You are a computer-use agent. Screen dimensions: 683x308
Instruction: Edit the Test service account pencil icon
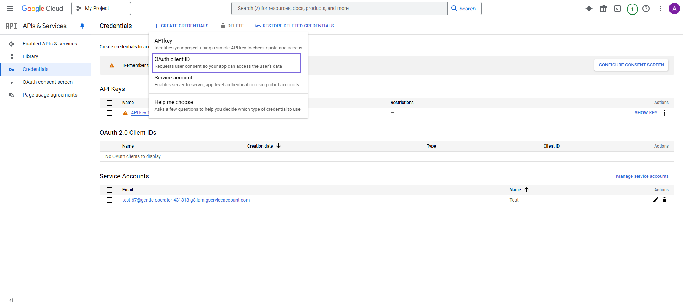tap(656, 200)
